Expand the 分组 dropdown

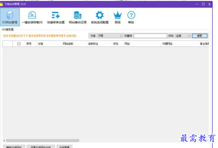[x=110, y=36]
